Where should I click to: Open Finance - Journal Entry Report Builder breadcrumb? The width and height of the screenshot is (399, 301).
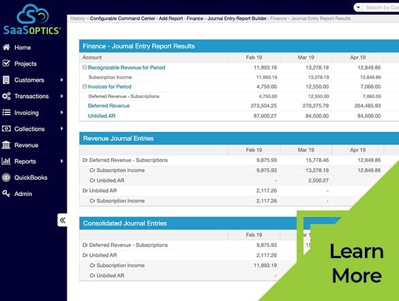[226, 18]
